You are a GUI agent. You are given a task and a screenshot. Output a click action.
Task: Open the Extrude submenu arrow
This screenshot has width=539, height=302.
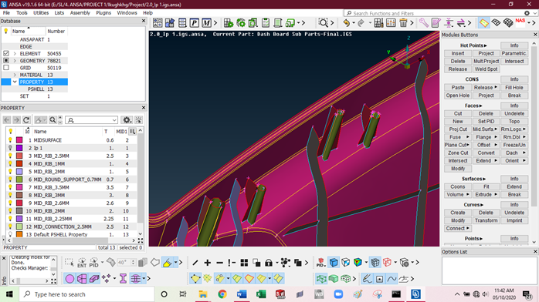[x=496, y=195]
